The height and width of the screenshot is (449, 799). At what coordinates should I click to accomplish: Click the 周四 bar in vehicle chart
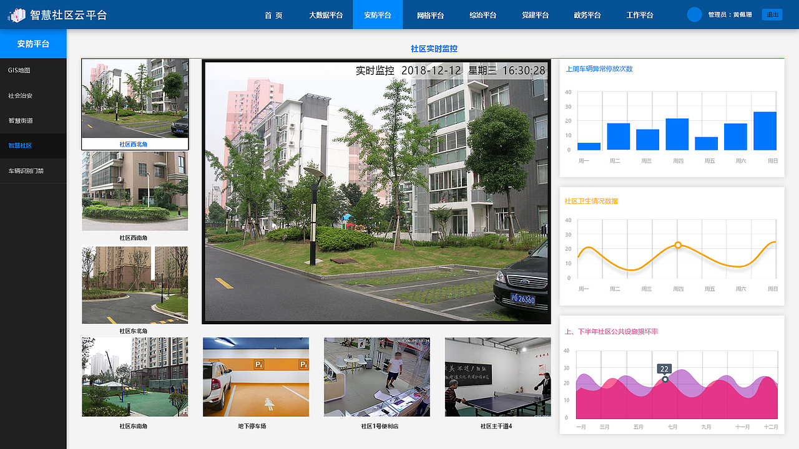click(677, 134)
